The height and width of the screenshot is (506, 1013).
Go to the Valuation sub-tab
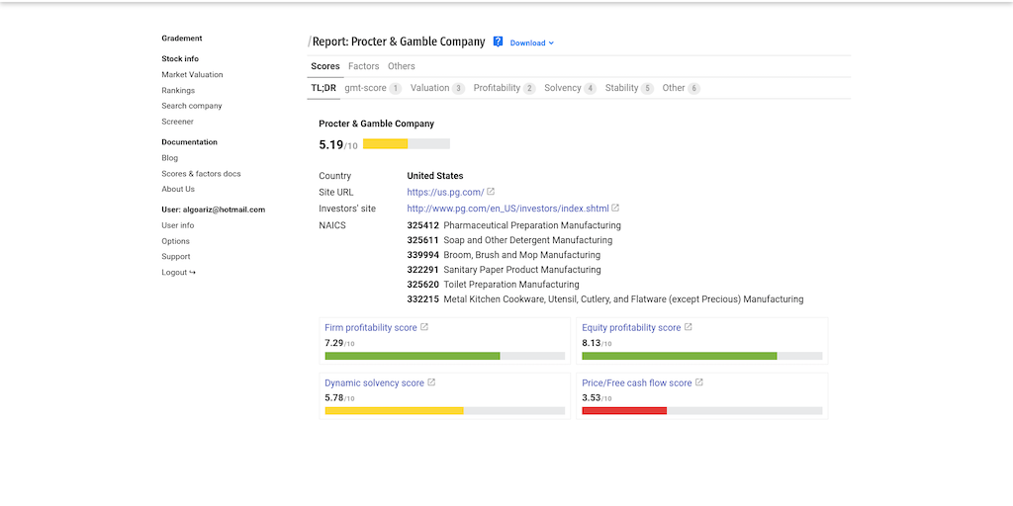(x=430, y=88)
